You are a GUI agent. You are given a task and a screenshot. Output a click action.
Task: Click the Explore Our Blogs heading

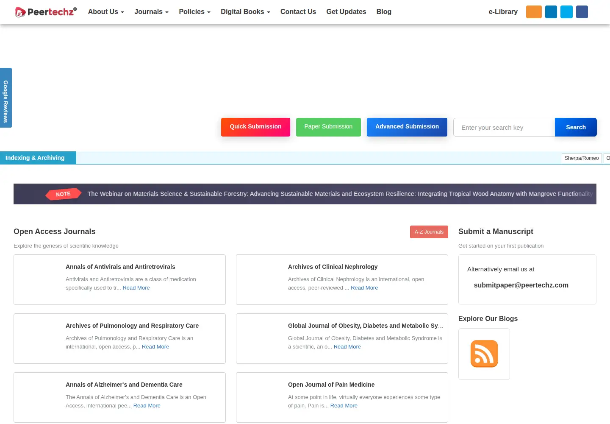(488, 318)
